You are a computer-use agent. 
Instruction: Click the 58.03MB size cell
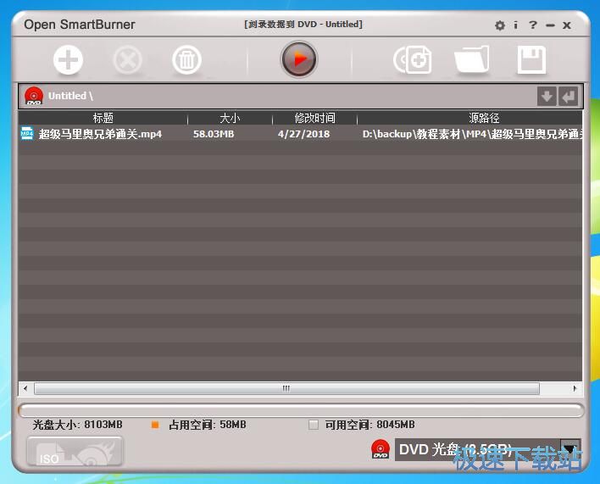(214, 134)
